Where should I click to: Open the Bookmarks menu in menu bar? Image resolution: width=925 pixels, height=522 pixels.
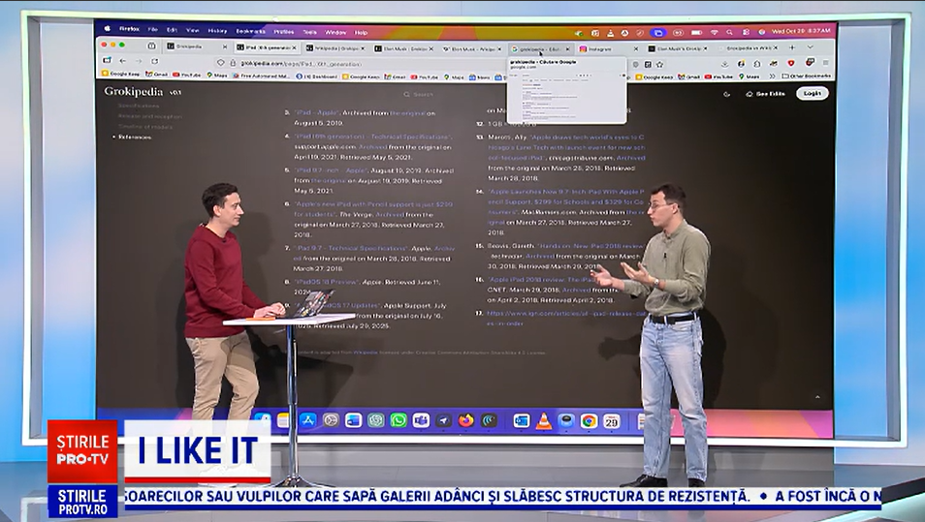(x=249, y=31)
